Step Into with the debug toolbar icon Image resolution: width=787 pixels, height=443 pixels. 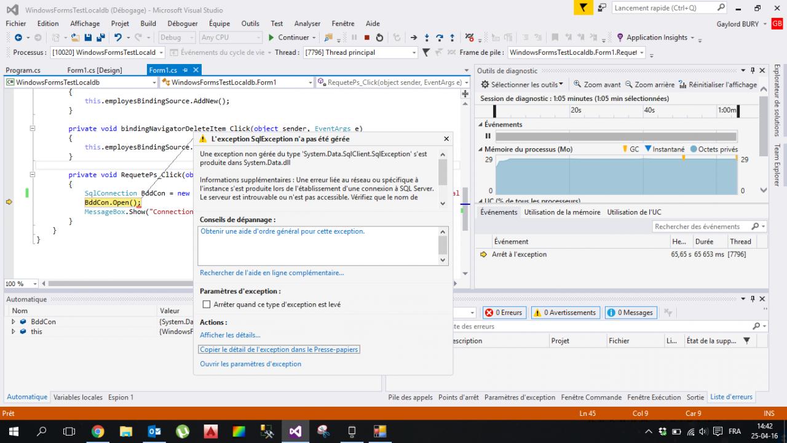click(x=427, y=38)
